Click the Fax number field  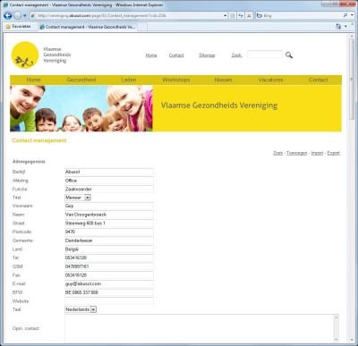[x=109, y=275]
